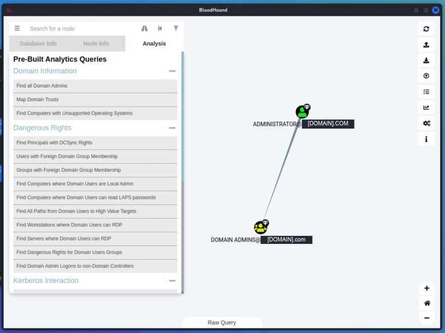
Task: Run Find Servers where Domain Users can RDP
Action: (x=96, y=239)
